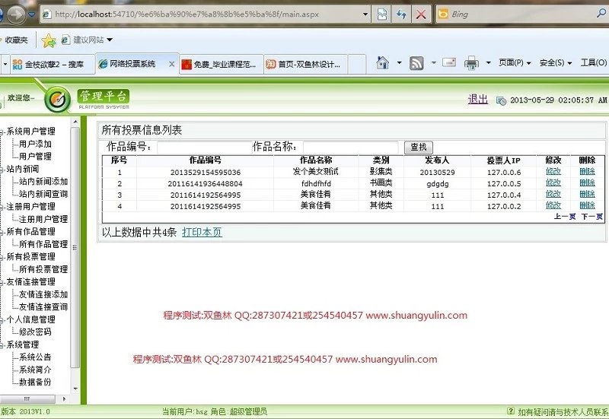Click the 下一页 next page link
Screen dimensions: 609x419
tap(592, 217)
